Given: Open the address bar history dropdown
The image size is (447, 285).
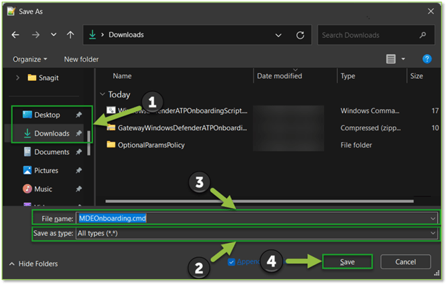Looking at the screenshot, I should click(x=278, y=35).
